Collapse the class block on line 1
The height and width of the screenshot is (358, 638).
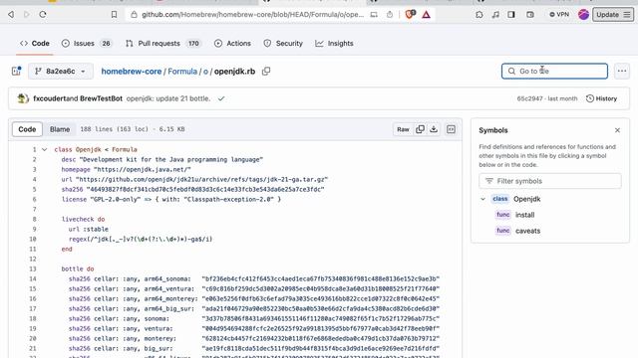pyautogui.click(x=44, y=149)
